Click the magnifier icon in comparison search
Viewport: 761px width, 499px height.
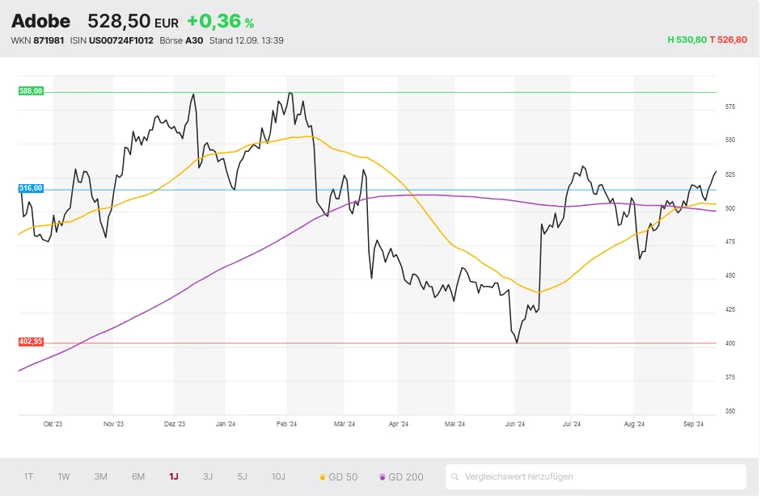pyautogui.click(x=456, y=477)
